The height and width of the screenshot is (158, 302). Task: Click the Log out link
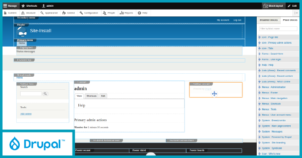click(x=237, y=20)
